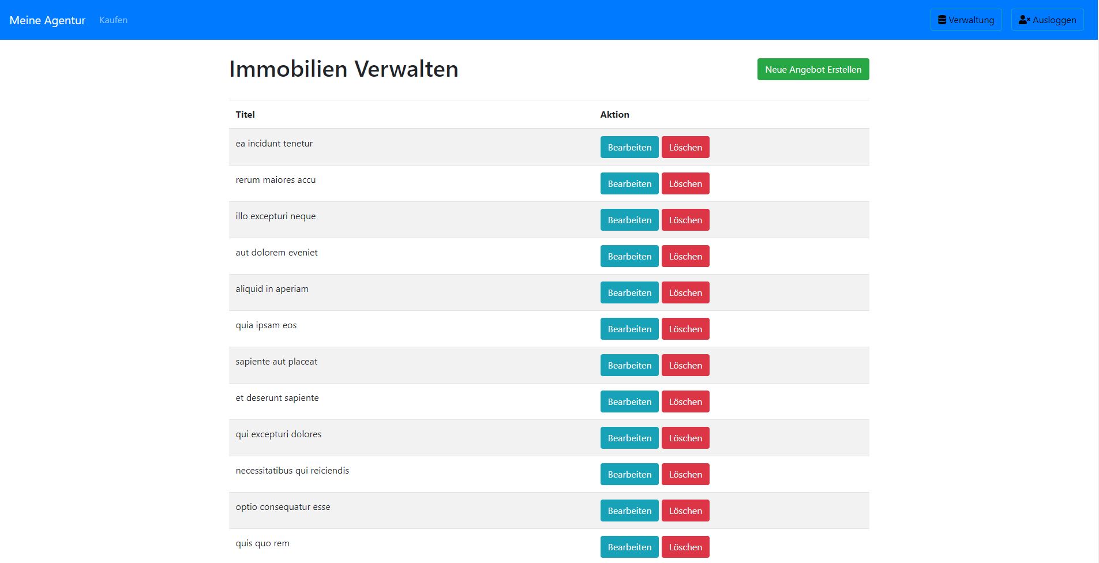Edit the 'optio consequatur esse' row
The height and width of the screenshot is (563, 1099).
[x=629, y=511]
